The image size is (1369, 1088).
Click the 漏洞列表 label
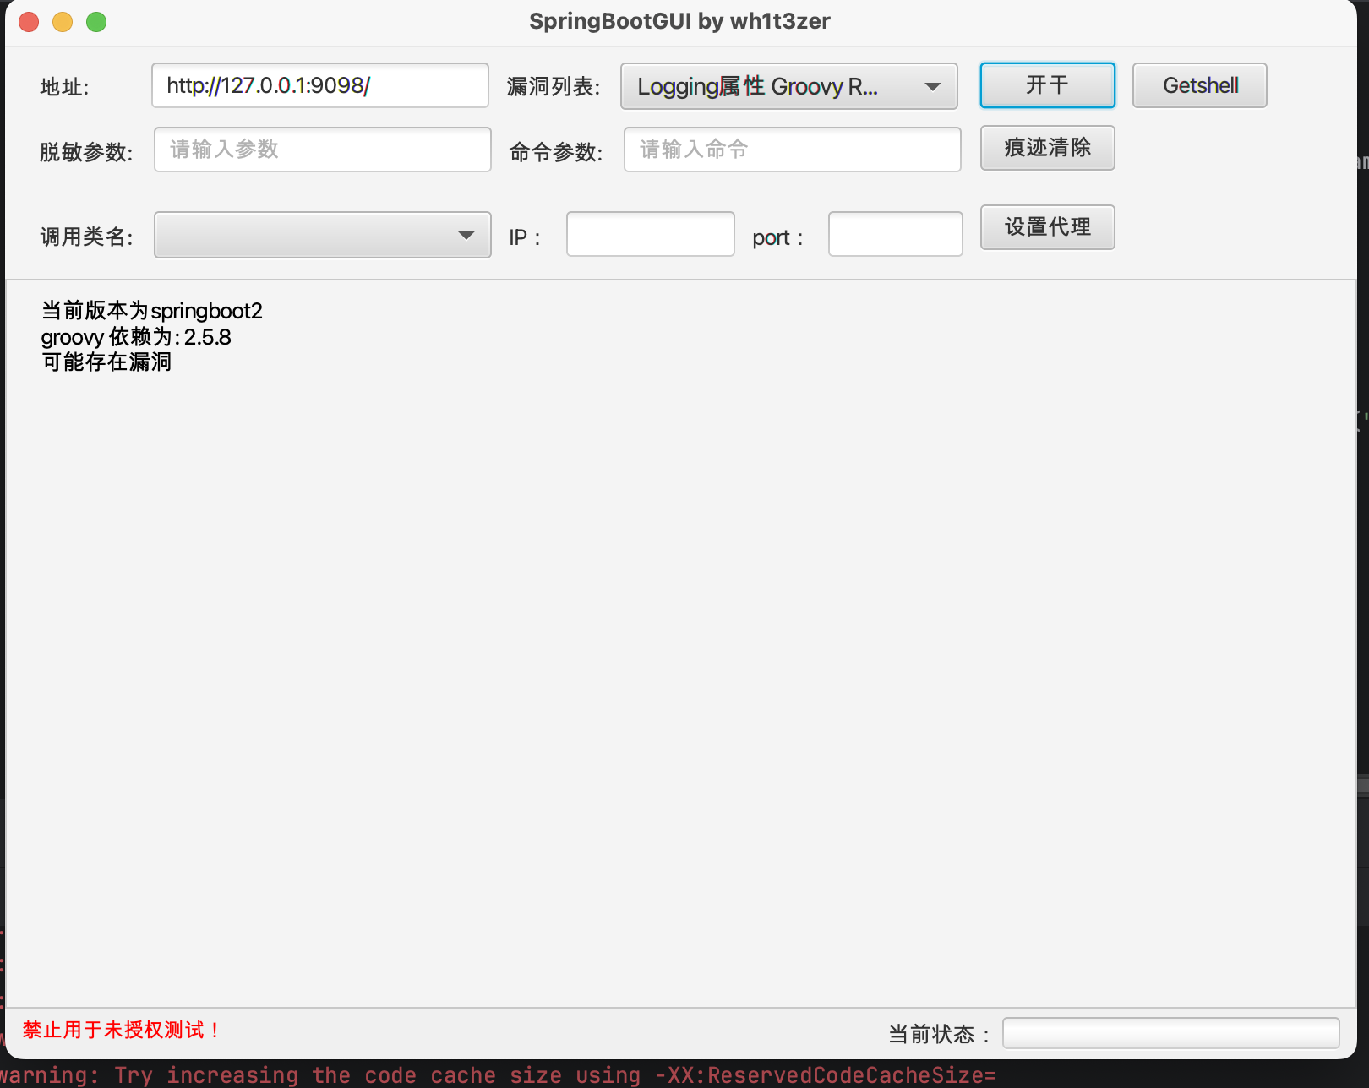554,87
